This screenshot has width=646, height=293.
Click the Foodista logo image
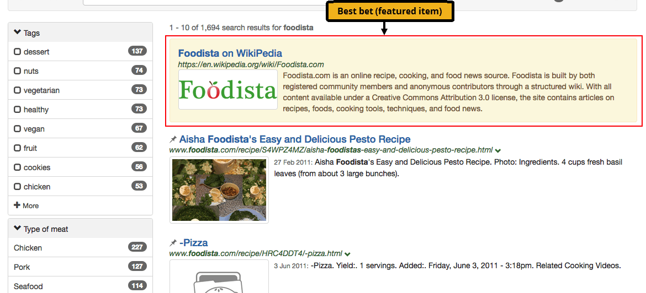228,90
